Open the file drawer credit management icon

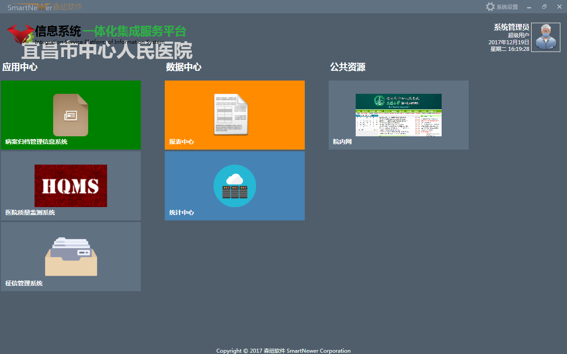point(71,257)
